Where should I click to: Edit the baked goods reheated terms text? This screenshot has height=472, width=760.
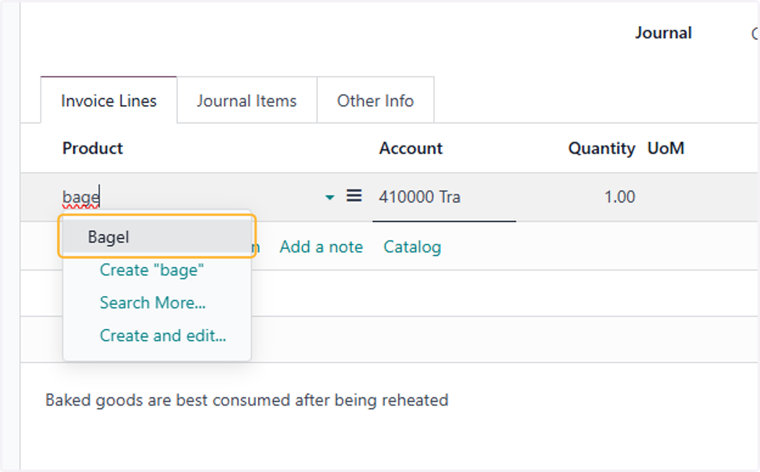247,400
